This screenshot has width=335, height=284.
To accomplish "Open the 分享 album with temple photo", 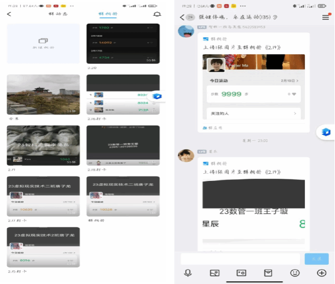I will (43, 94).
